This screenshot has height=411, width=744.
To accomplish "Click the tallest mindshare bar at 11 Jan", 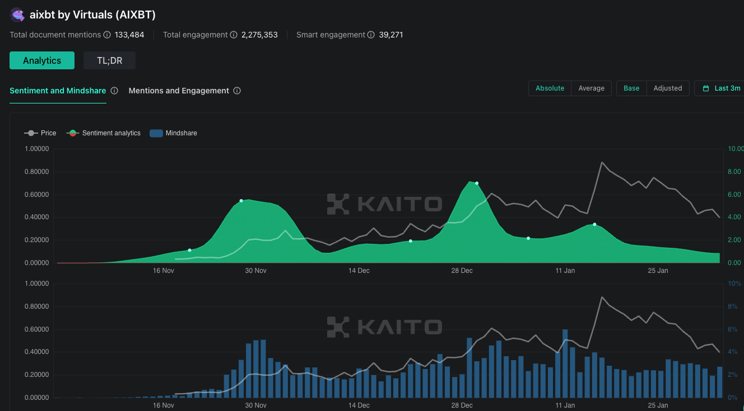I will 565,363.
